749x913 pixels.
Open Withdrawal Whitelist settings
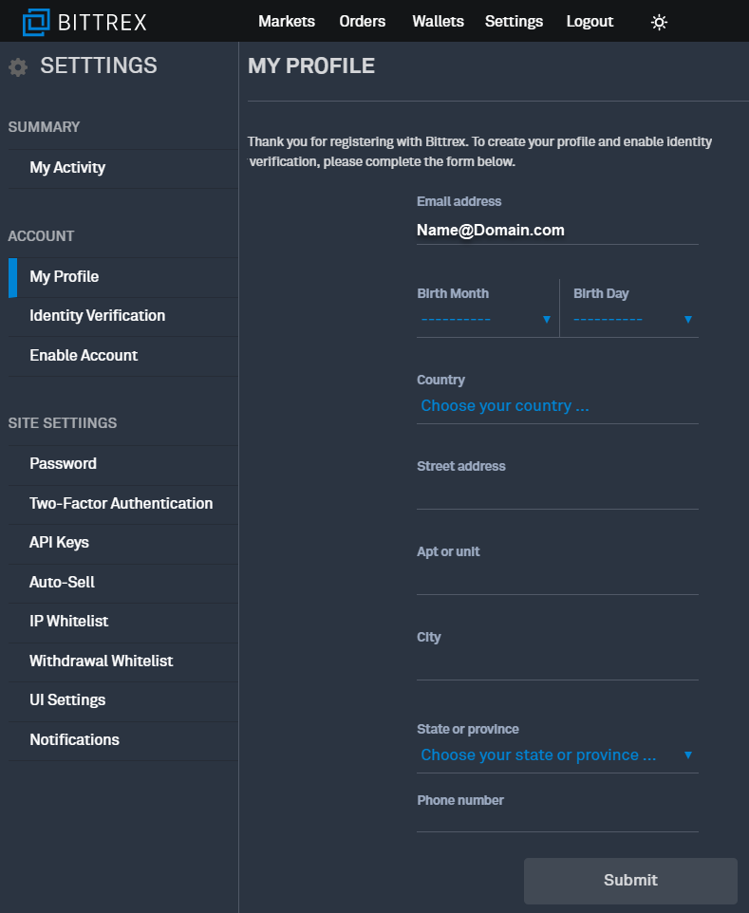pos(101,661)
